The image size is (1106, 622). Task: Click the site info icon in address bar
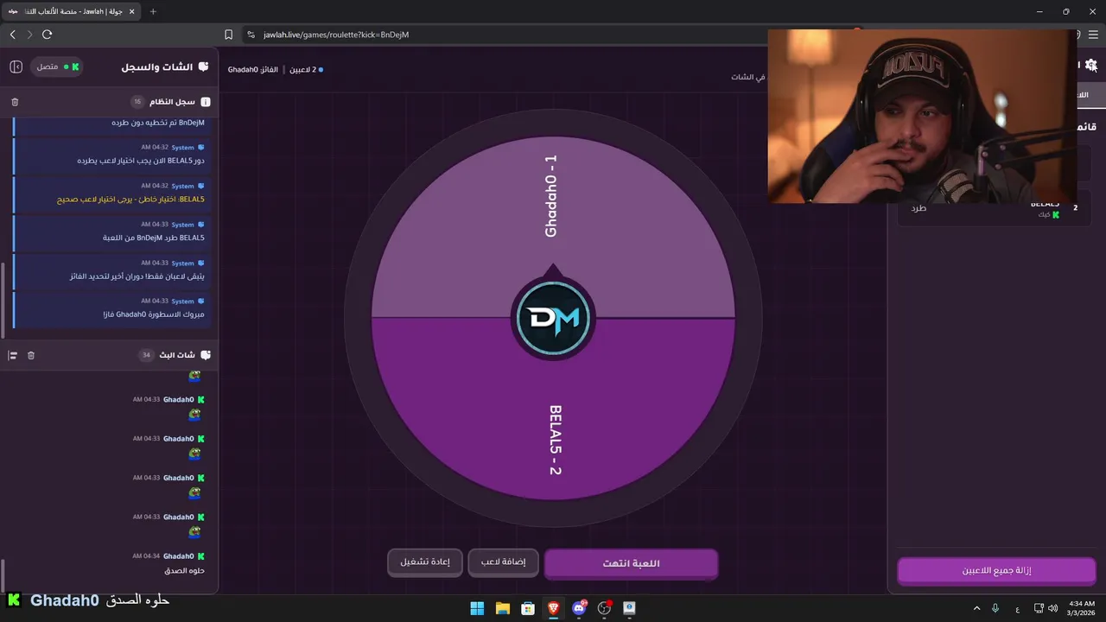[251, 35]
